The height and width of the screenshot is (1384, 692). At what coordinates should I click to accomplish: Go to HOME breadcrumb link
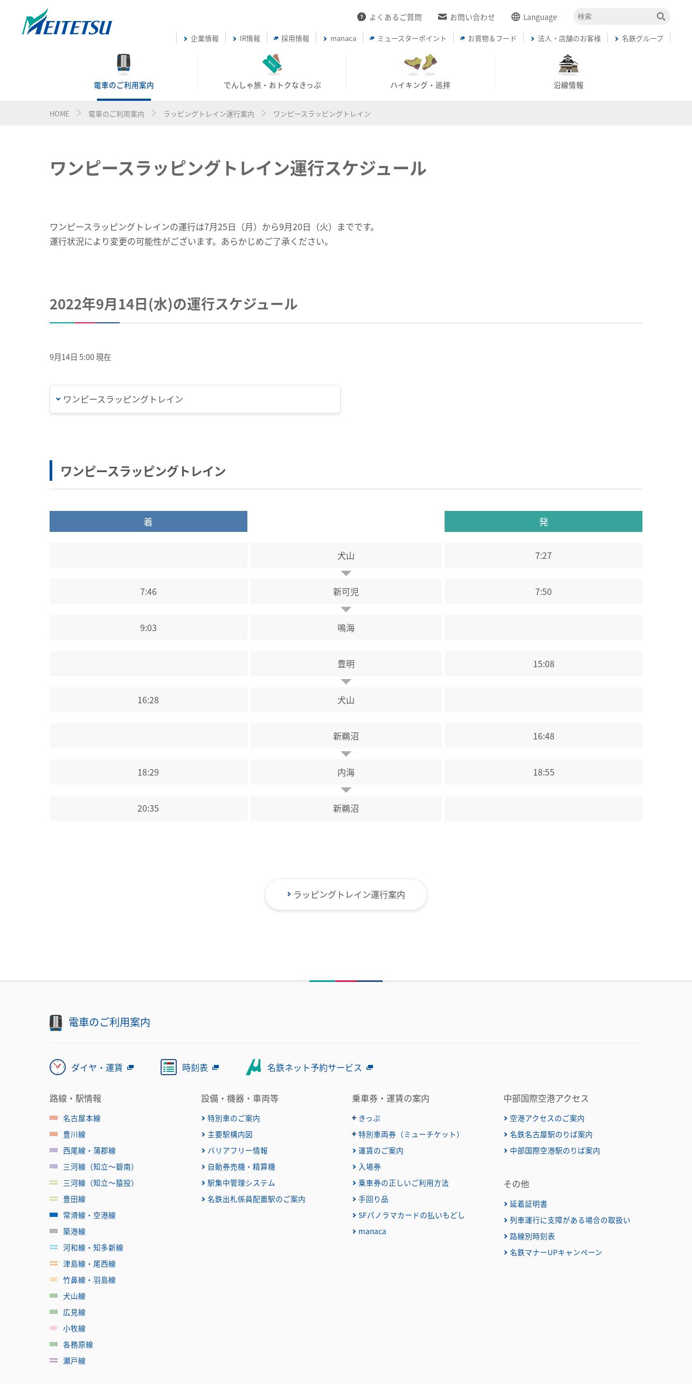[x=59, y=114]
